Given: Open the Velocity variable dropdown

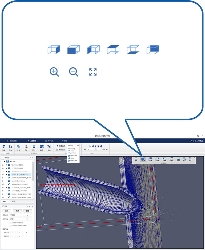Looking at the screenshot, I should pos(73,146).
